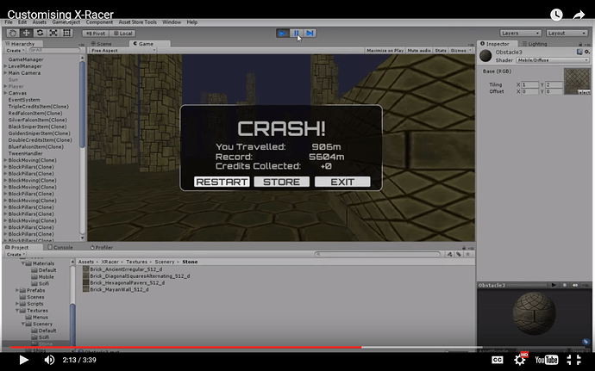
Task: Switch to the Lighting tab
Action: tap(535, 44)
